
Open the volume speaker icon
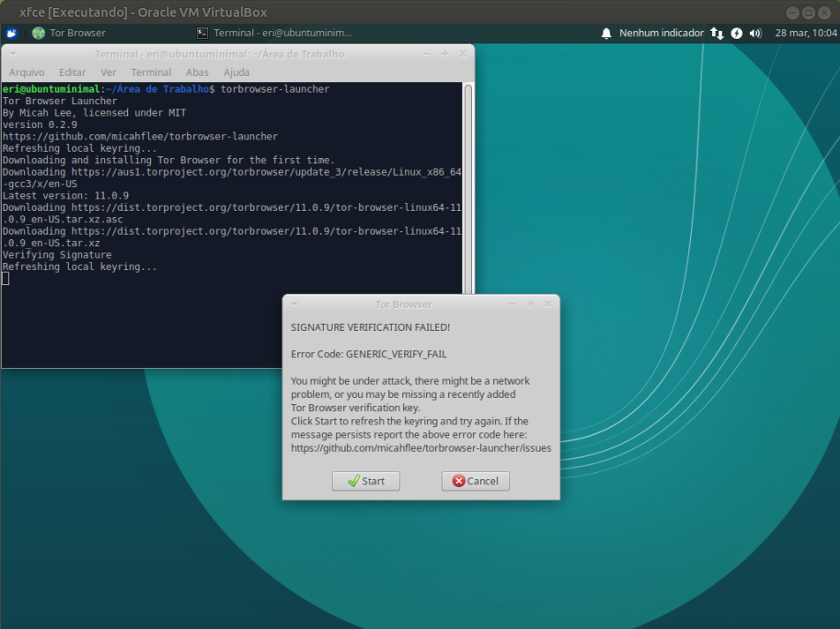755,34
